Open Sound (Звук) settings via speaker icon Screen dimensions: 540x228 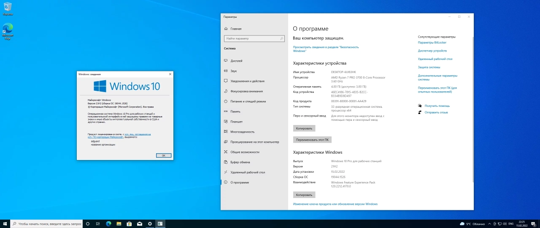[225, 71]
